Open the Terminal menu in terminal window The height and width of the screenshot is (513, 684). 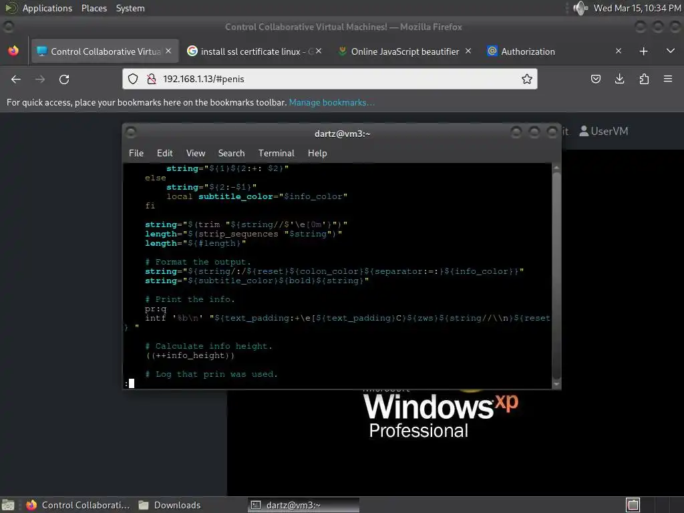click(x=276, y=153)
